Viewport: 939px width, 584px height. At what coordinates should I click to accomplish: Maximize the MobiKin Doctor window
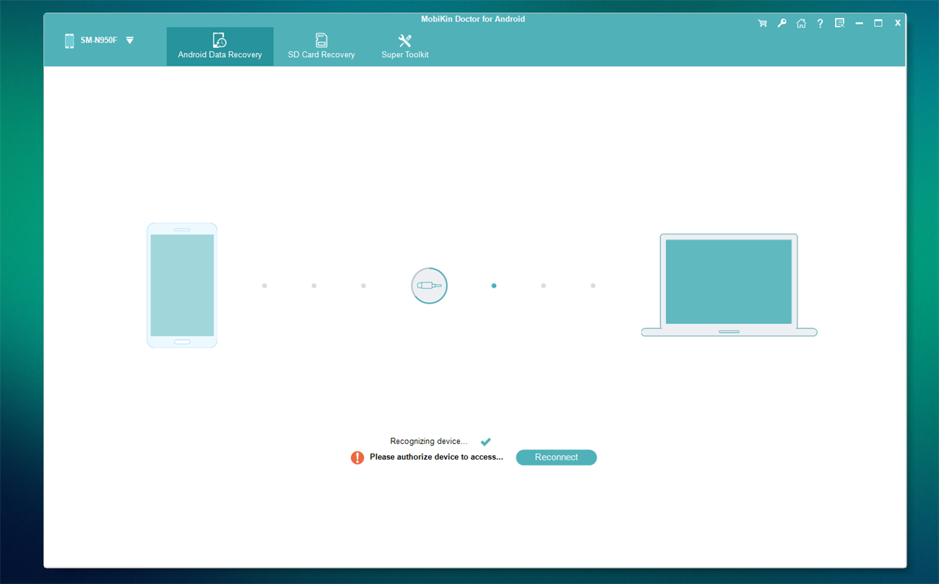tap(878, 23)
